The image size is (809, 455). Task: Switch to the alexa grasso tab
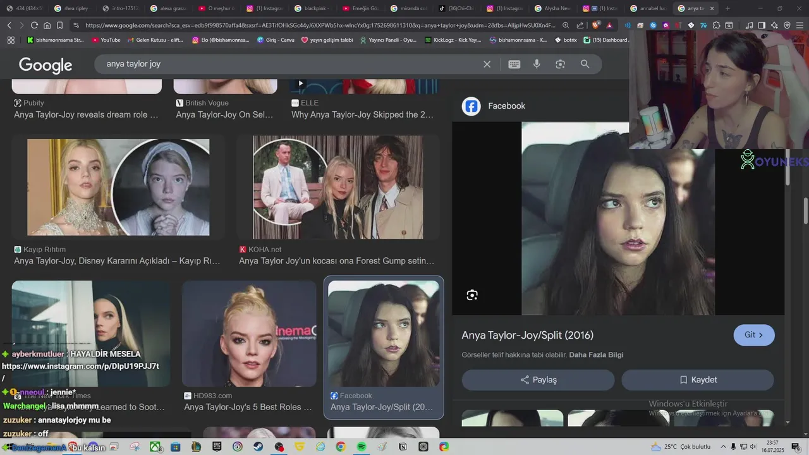[x=167, y=8]
